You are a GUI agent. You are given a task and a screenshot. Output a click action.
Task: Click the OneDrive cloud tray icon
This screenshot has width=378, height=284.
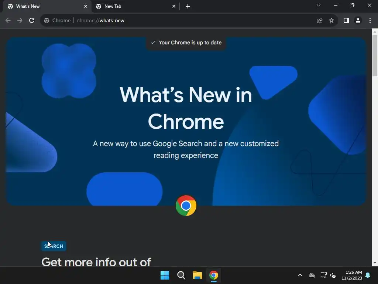(312, 275)
